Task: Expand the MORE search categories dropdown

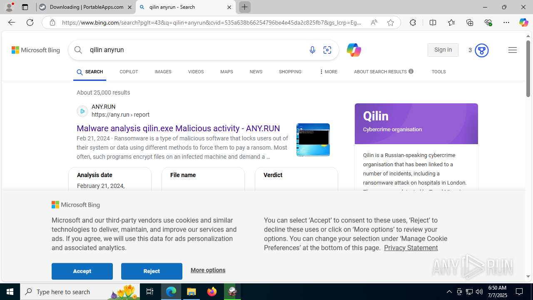Action: 328,72
